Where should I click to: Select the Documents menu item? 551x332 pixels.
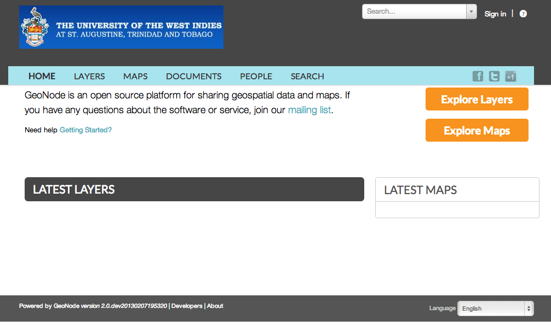tap(194, 76)
